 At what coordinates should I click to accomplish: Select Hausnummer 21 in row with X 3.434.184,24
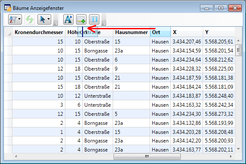point(131,87)
